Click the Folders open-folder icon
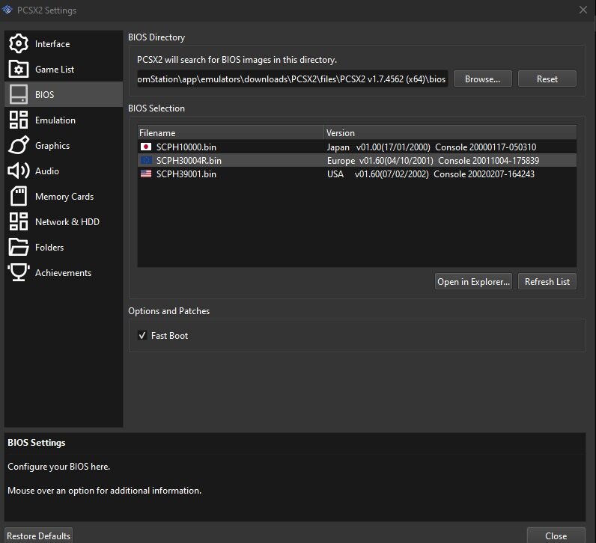This screenshot has width=596, height=543. click(x=18, y=247)
